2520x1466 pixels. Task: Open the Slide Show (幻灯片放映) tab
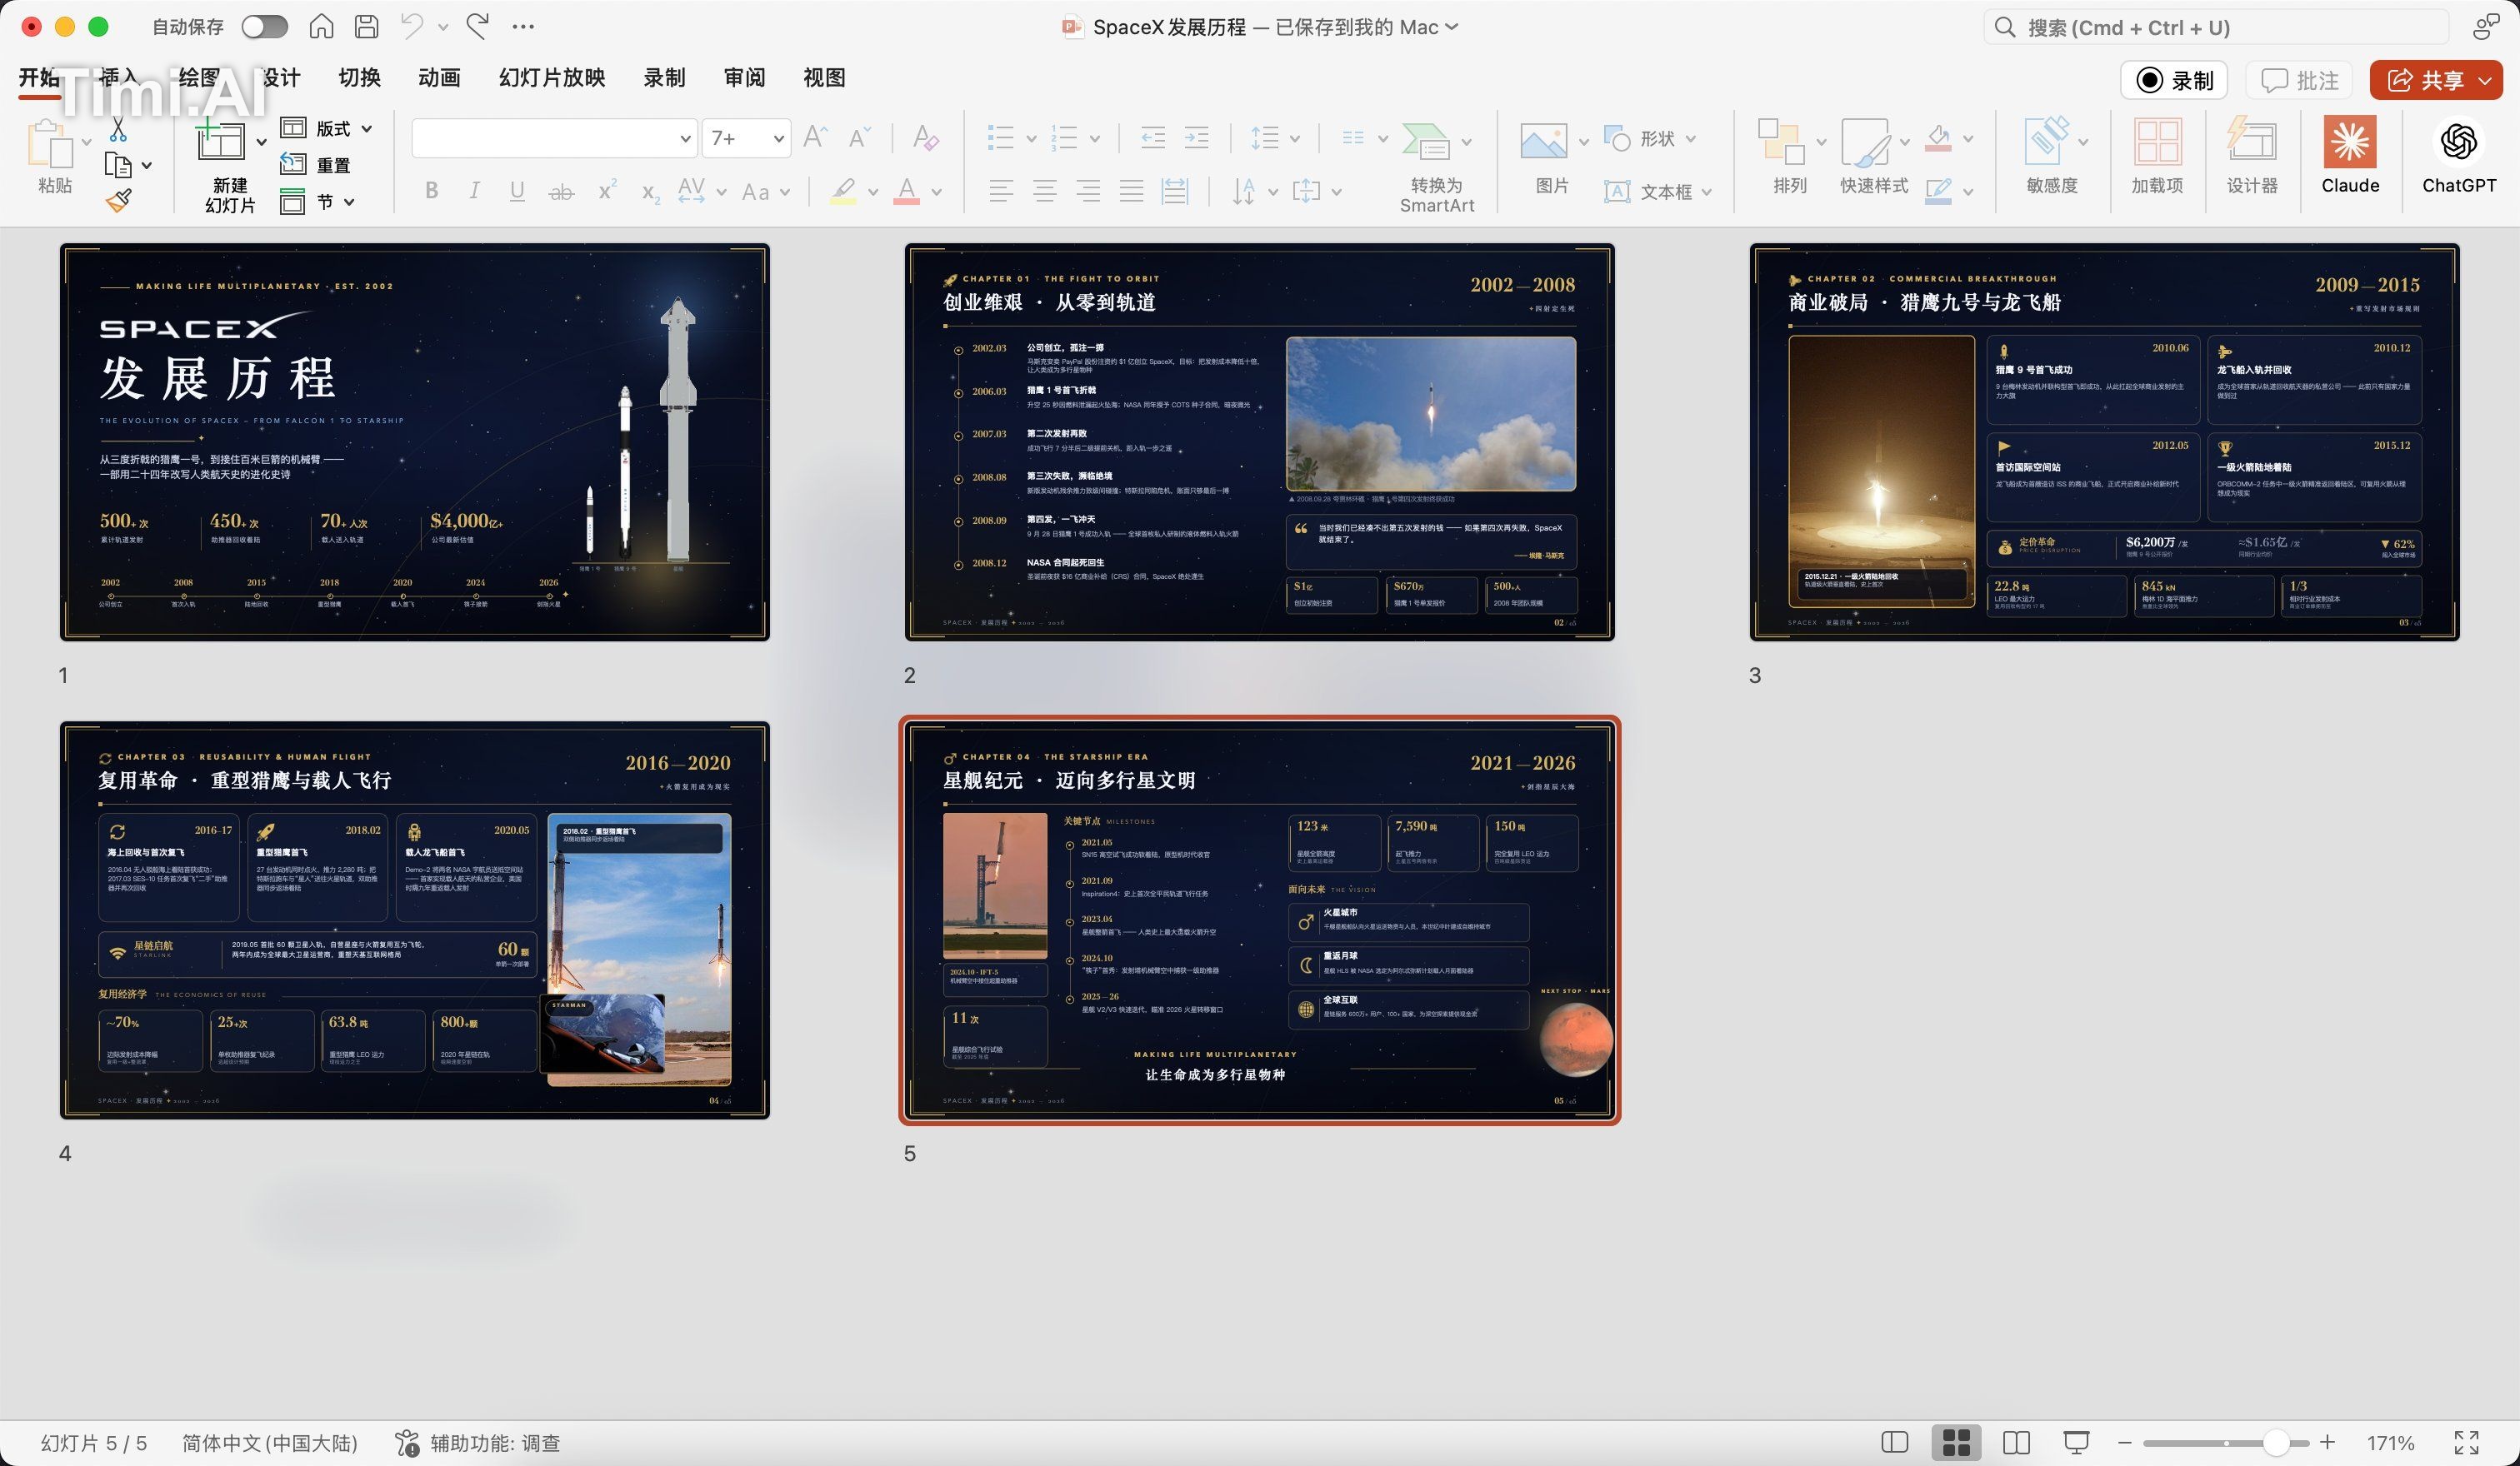tap(552, 77)
